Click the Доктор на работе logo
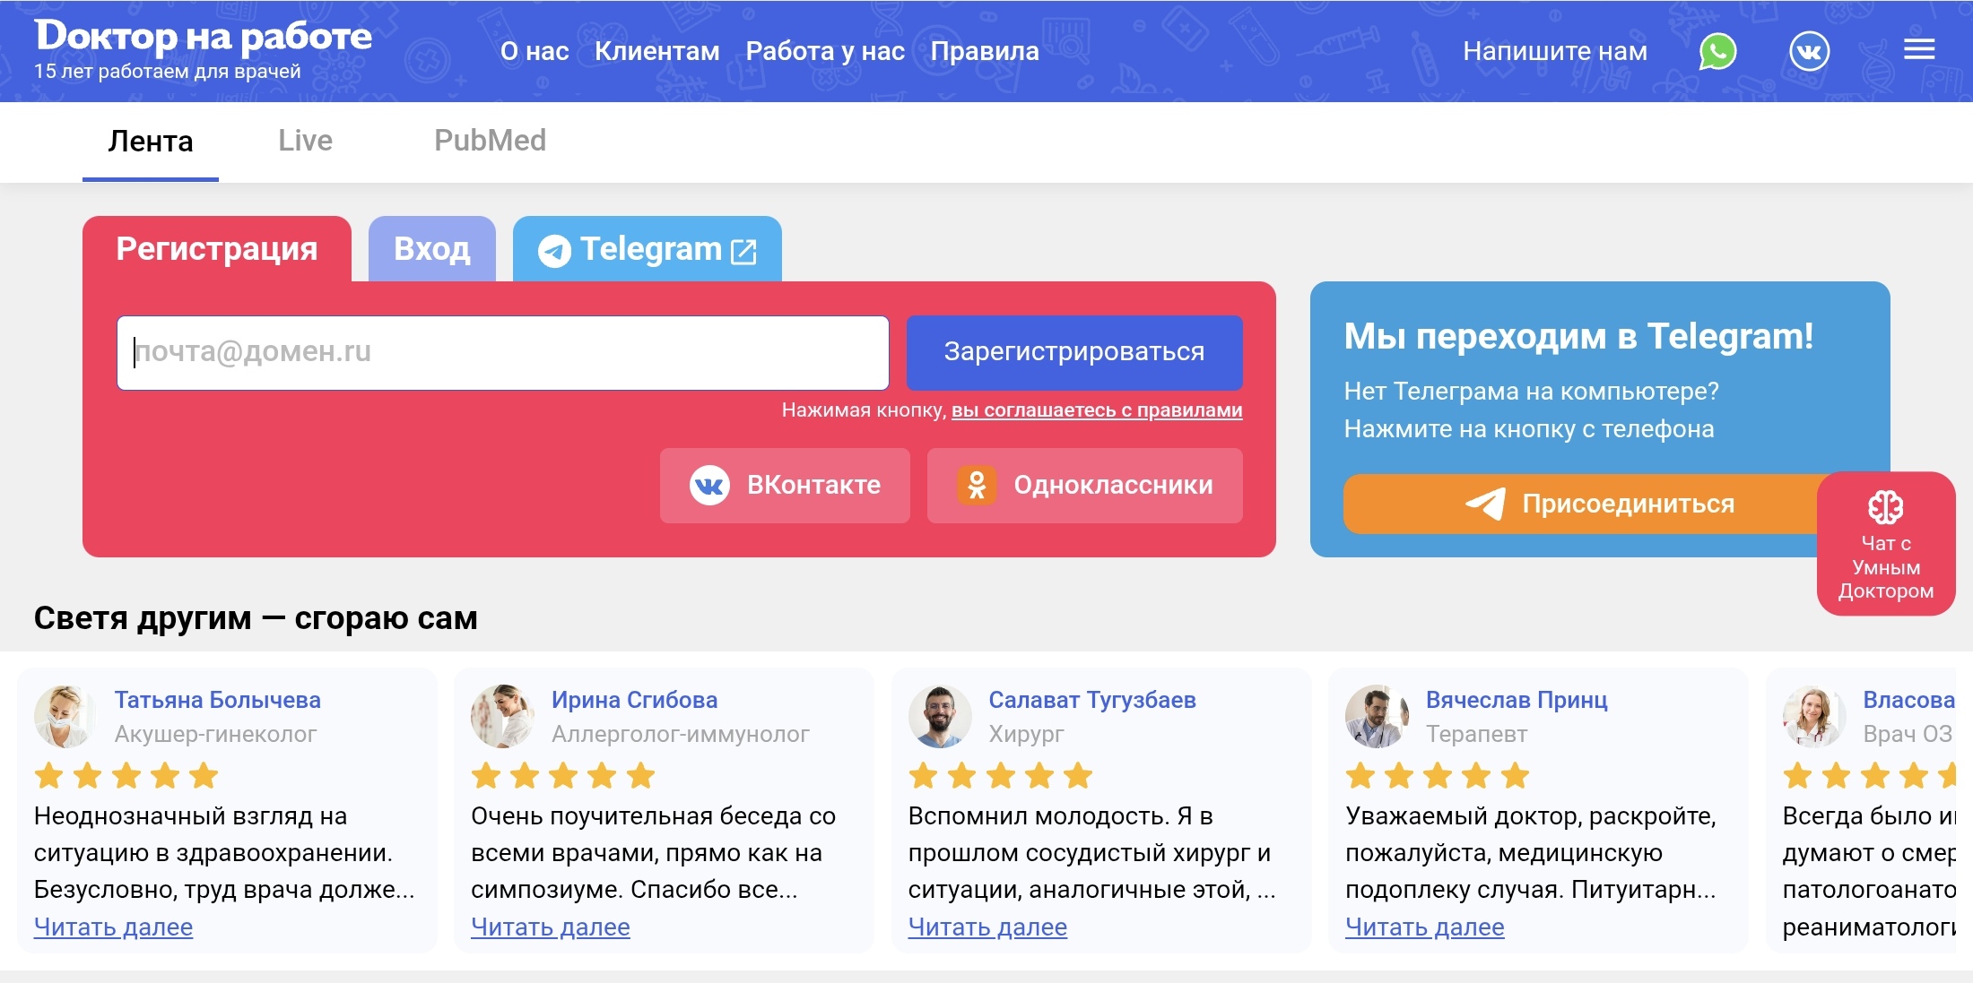The height and width of the screenshot is (983, 1973). pos(204,36)
